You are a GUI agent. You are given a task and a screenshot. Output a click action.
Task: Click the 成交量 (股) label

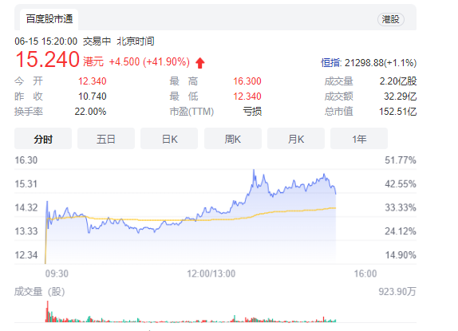(x=40, y=292)
